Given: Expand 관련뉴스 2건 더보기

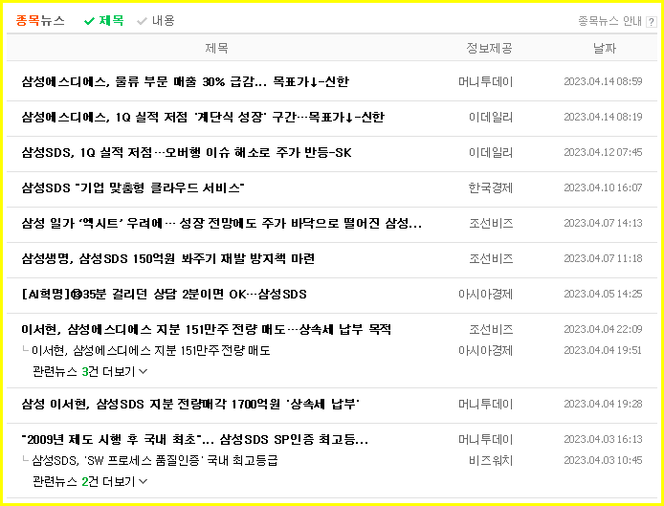Looking at the screenshot, I should 90,481.
